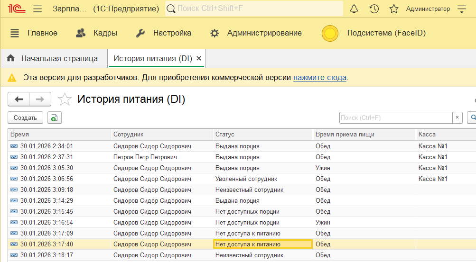Click the Создать button
Viewport: 476px width, 262px height.
[x=25, y=118]
